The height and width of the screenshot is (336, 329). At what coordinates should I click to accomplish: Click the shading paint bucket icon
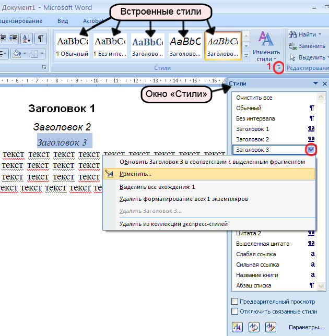pos(16,53)
